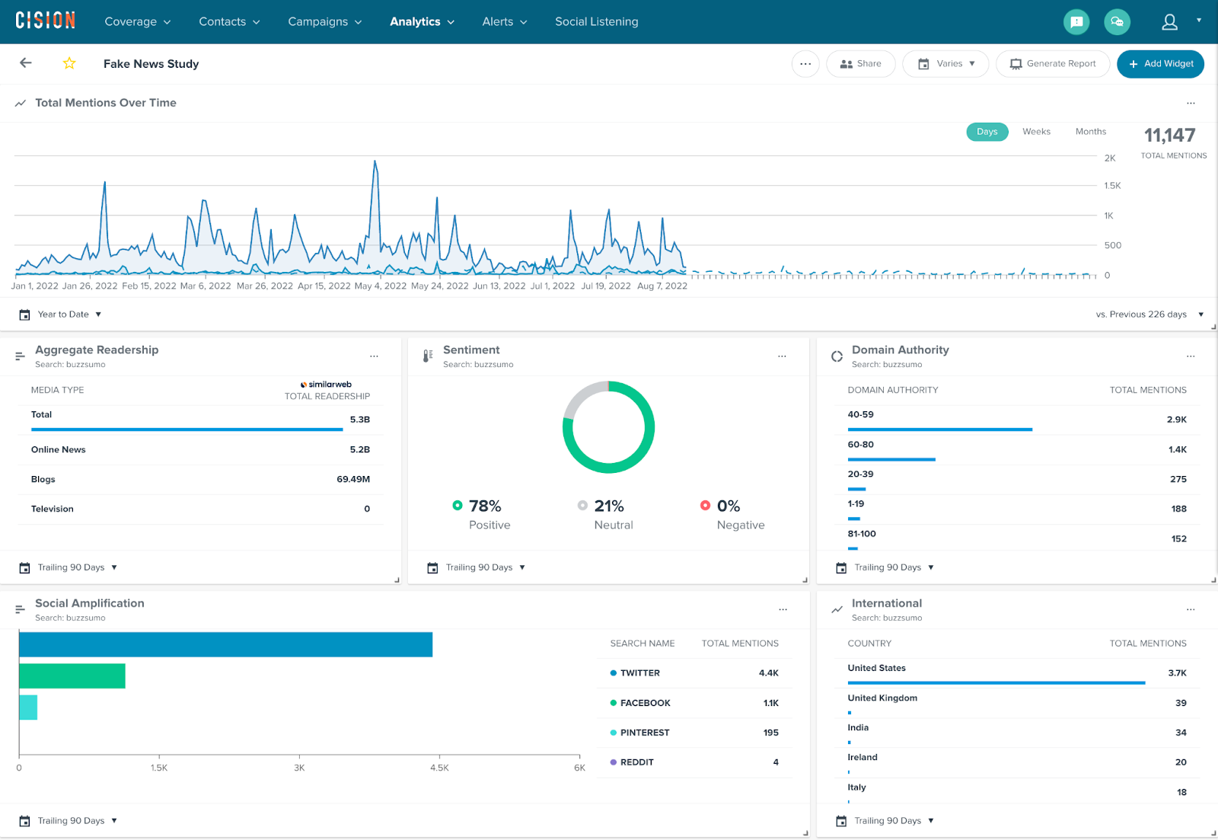1218x840 pixels.
Task: Switch the mentions chart to Months view
Action: (1090, 131)
